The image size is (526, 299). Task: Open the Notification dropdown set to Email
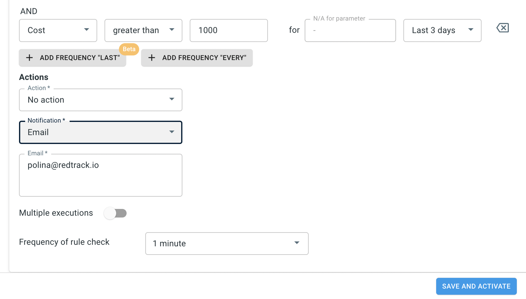[x=101, y=132]
